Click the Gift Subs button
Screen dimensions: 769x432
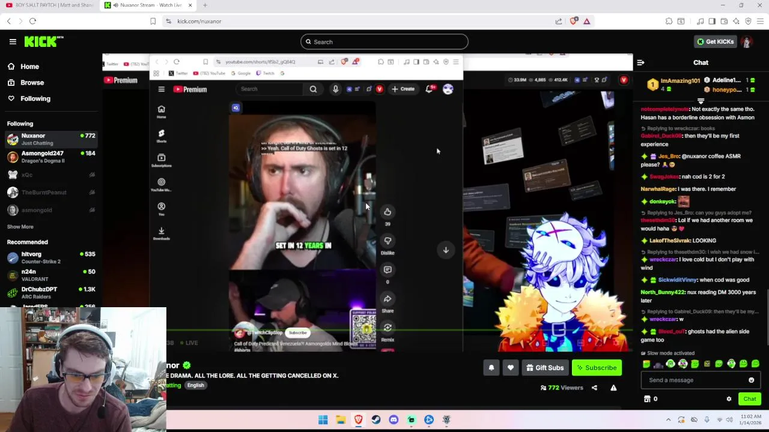pos(545,368)
